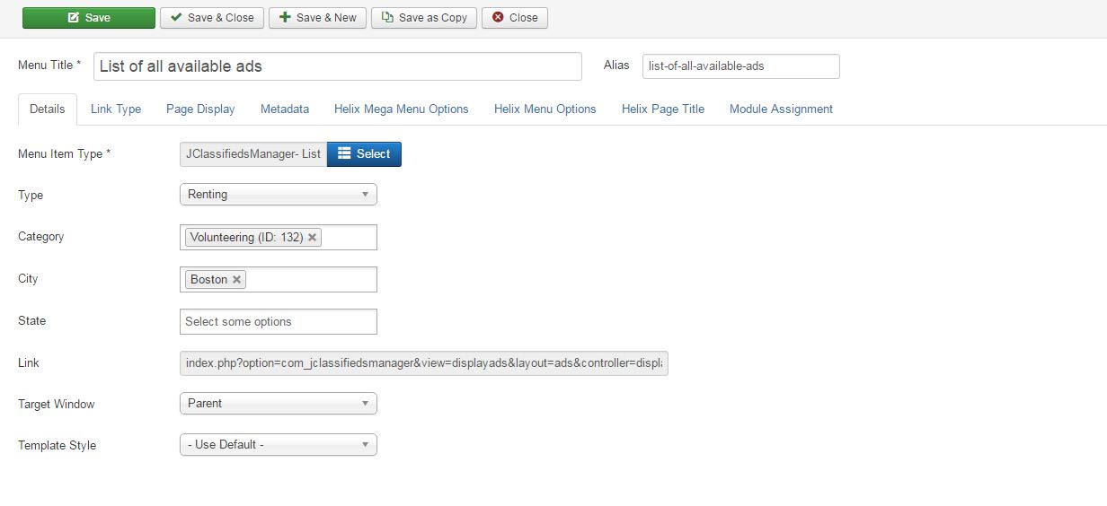Open the Helix Page Title tab

point(662,109)
